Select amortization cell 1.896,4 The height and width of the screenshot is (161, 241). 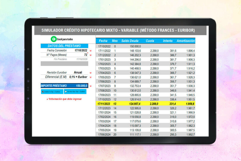coord(191,51)
